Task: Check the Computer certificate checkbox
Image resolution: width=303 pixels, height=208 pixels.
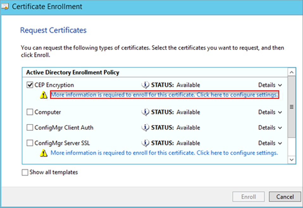Action: 30,112
